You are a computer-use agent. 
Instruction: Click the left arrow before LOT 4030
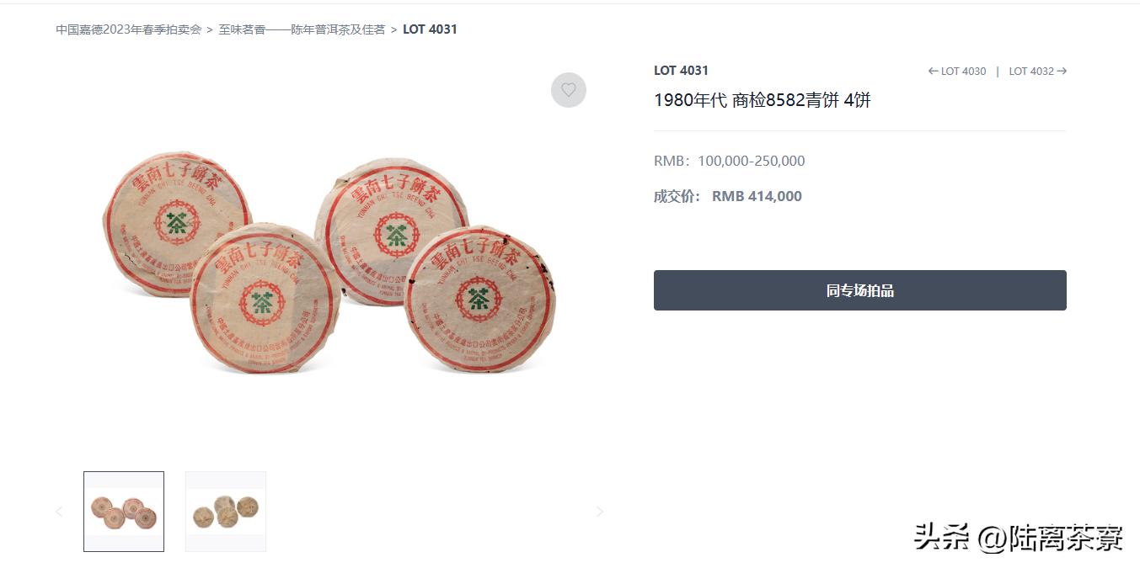coord(933,71)
